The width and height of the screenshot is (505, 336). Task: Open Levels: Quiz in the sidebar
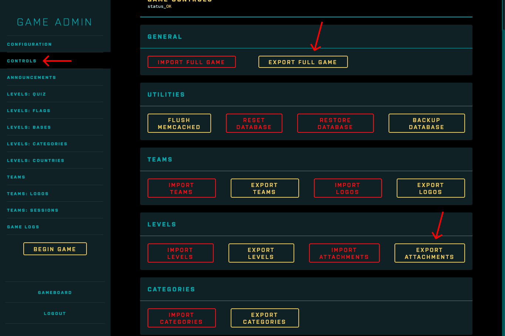(27, 94)
